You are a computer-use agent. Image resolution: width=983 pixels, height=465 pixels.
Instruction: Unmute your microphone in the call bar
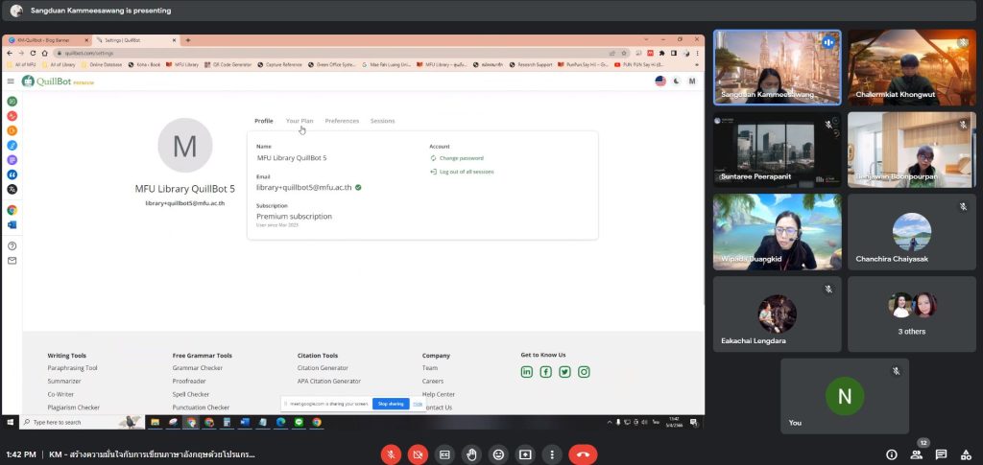pyautogui.click(x=391, y=454)
